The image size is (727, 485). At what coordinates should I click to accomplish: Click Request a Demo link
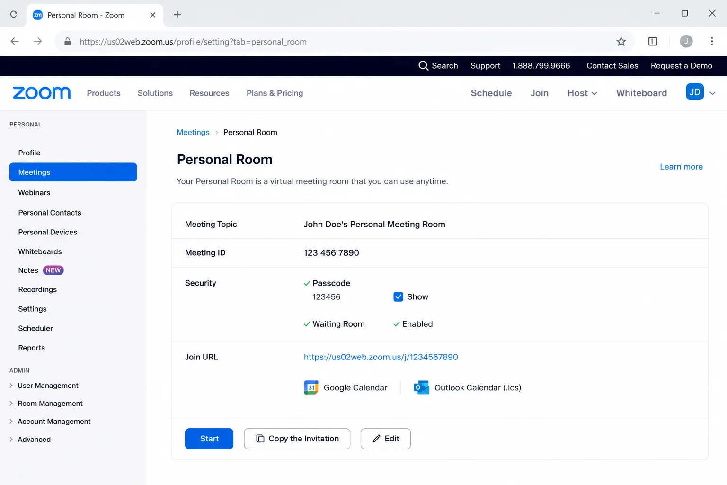tap(681, 66)
